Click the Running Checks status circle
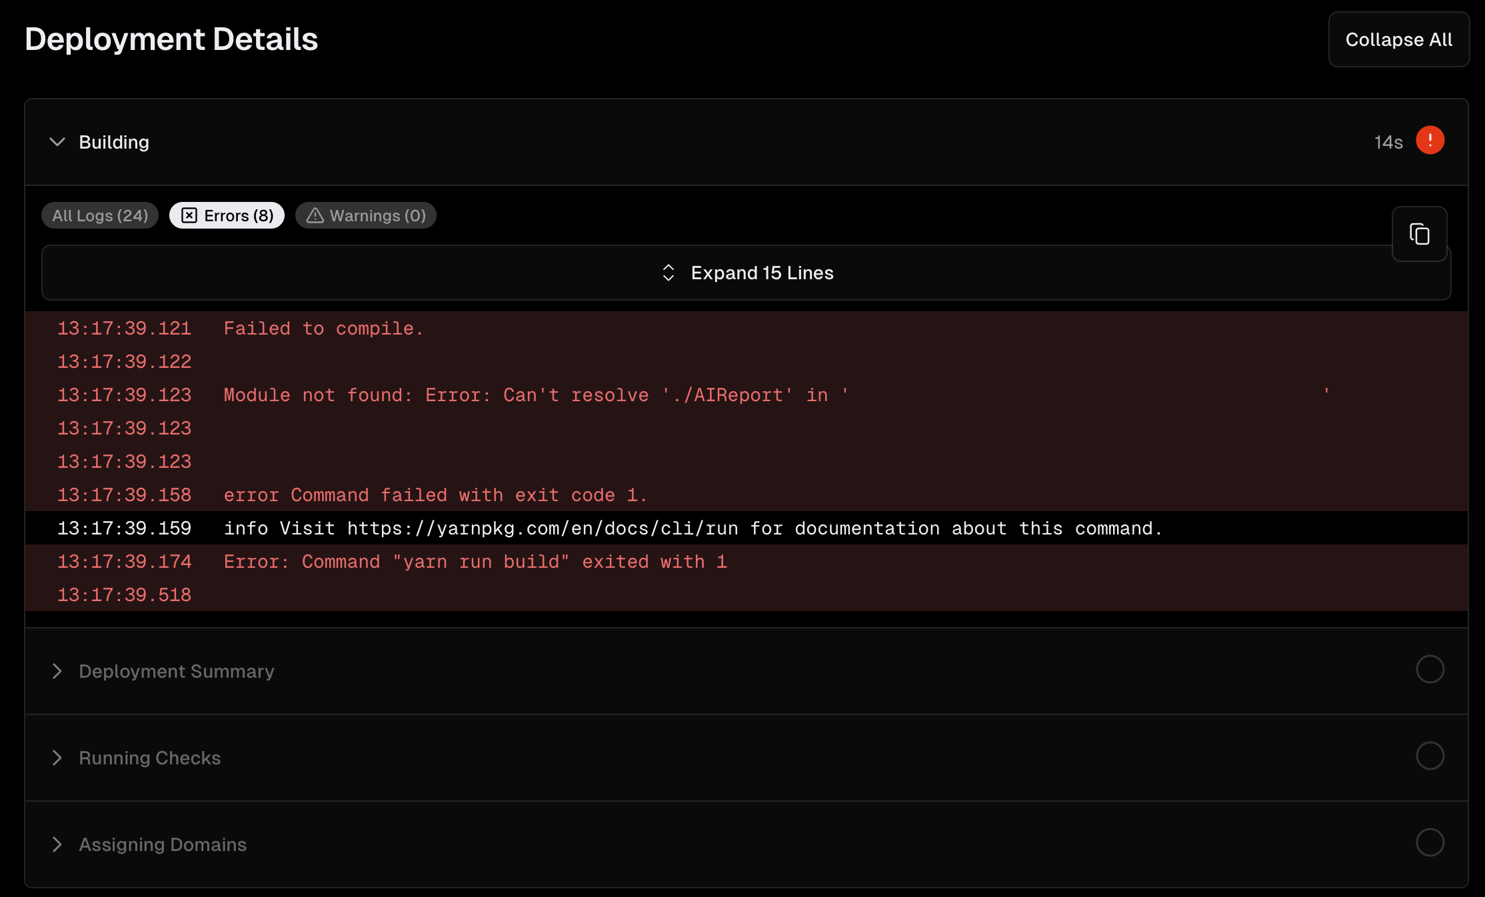The width and height of the screenshot is (1485, 897). pos(1430,756)
